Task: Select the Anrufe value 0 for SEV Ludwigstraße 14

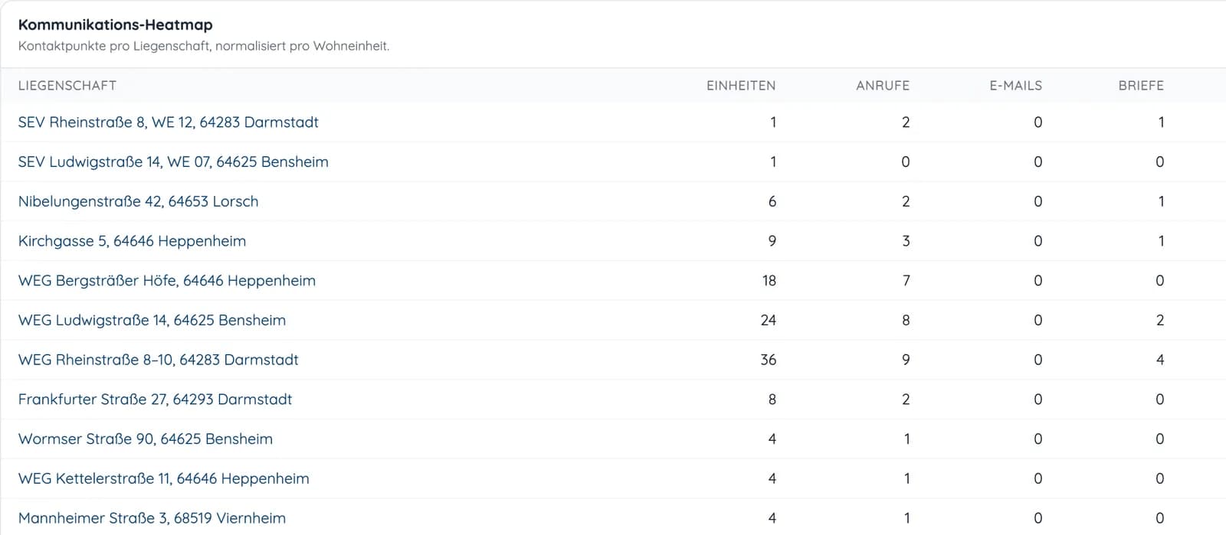Action: 906,162
